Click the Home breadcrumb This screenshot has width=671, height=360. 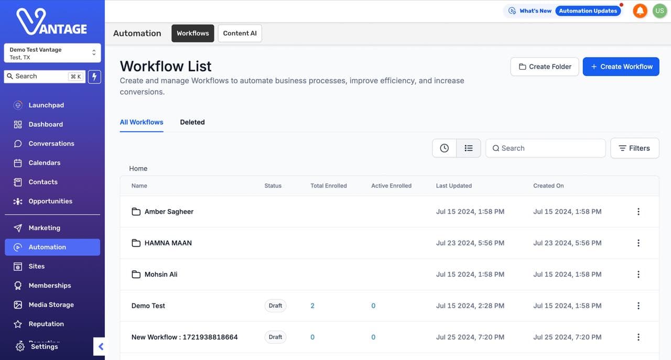pyautogui.click(x=138, y=169)
